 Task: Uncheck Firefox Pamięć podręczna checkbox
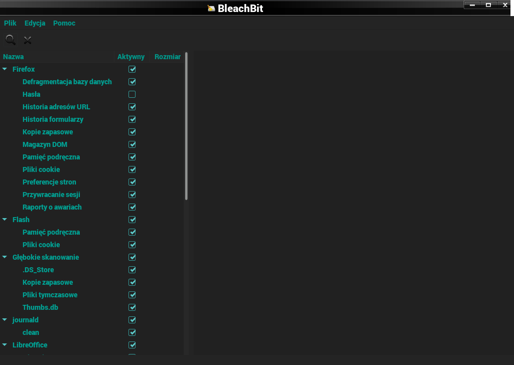coord(132,157)
